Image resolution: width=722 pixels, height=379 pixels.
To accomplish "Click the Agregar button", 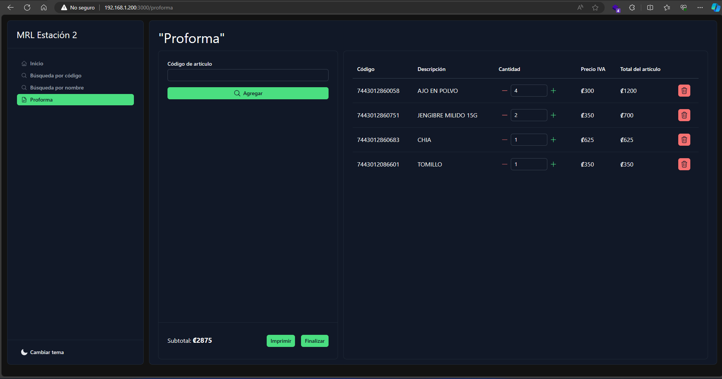I will pos(248,93).
